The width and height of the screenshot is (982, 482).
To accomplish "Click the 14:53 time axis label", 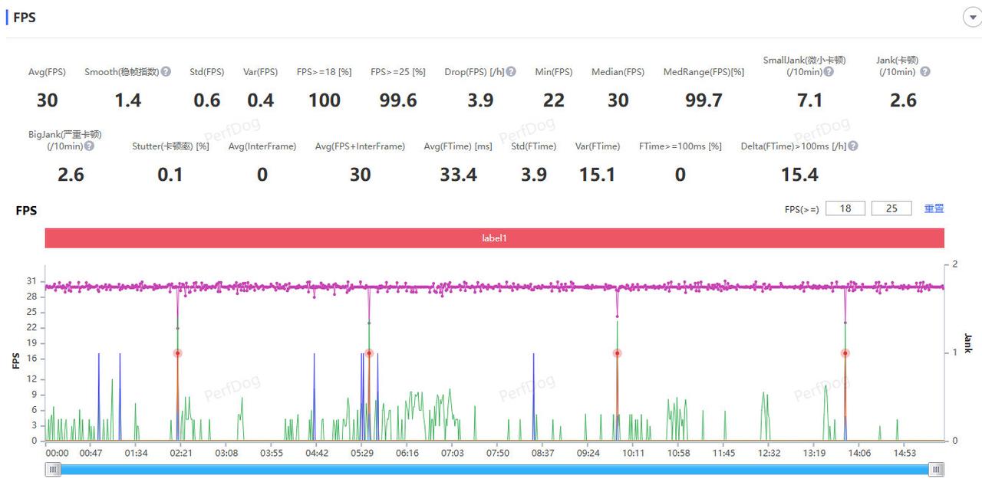I will coord(904,453).
